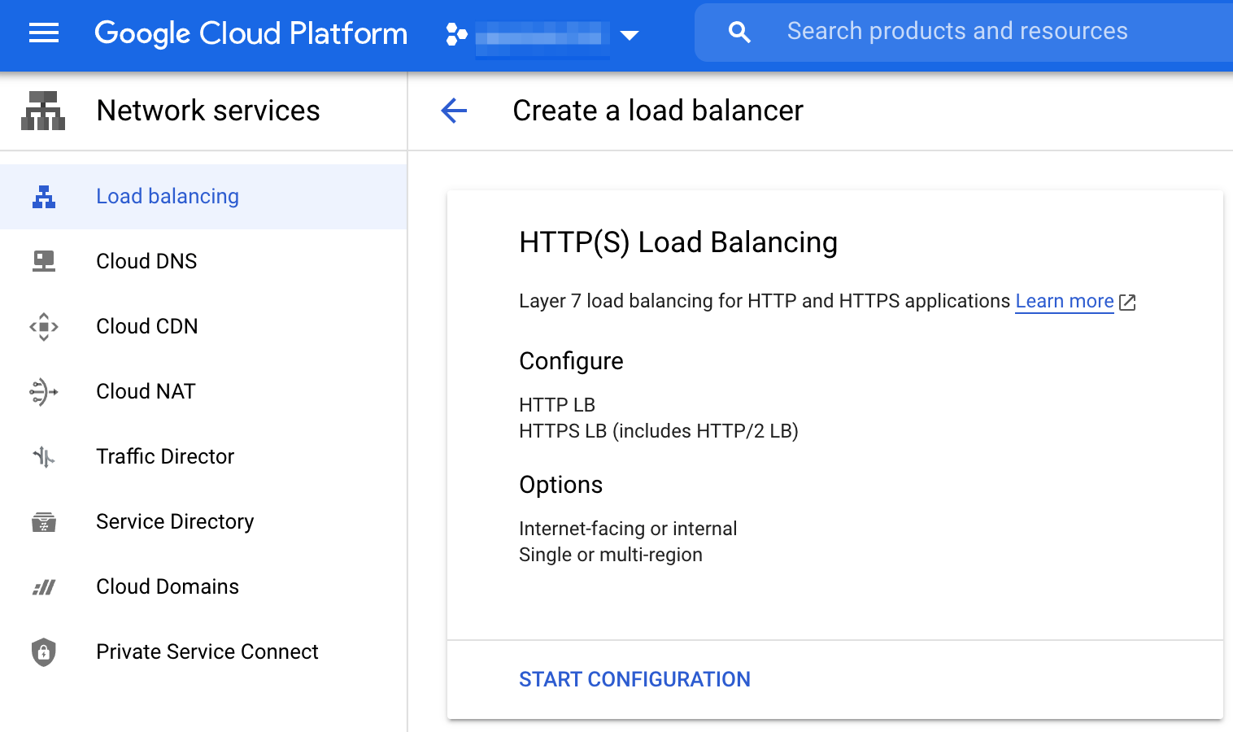
Task: Expand the project selector dropdown arrow
Action: pos(629,35)
